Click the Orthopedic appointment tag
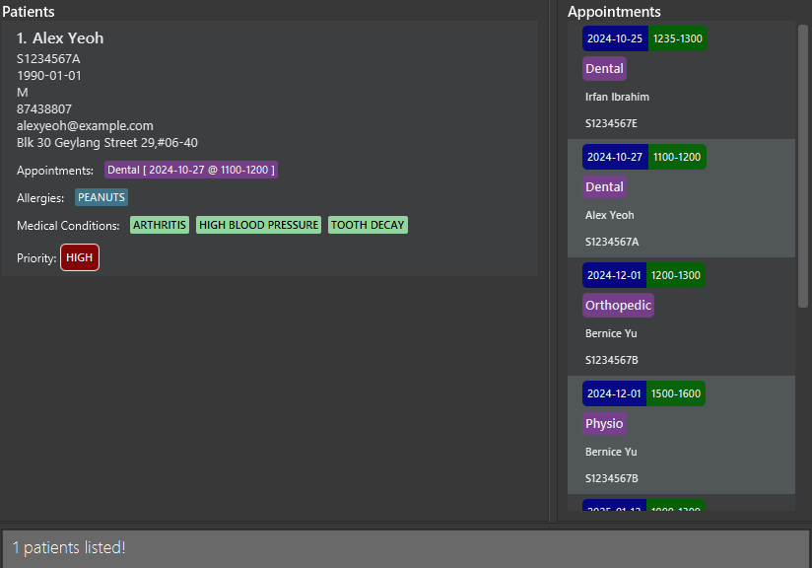 [x=618, y=306]
